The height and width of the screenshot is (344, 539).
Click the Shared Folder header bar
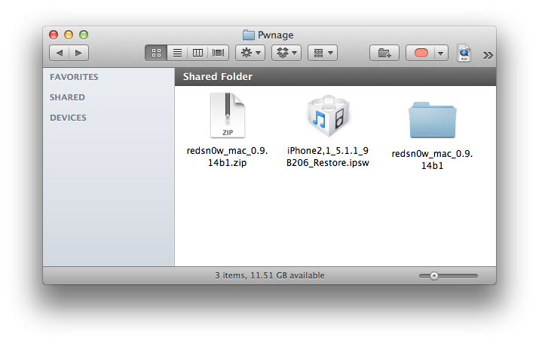coord(335,77)
